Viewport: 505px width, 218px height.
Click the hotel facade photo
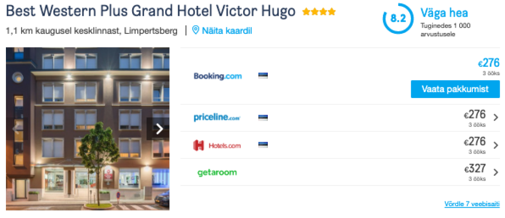tap(88, 129)
